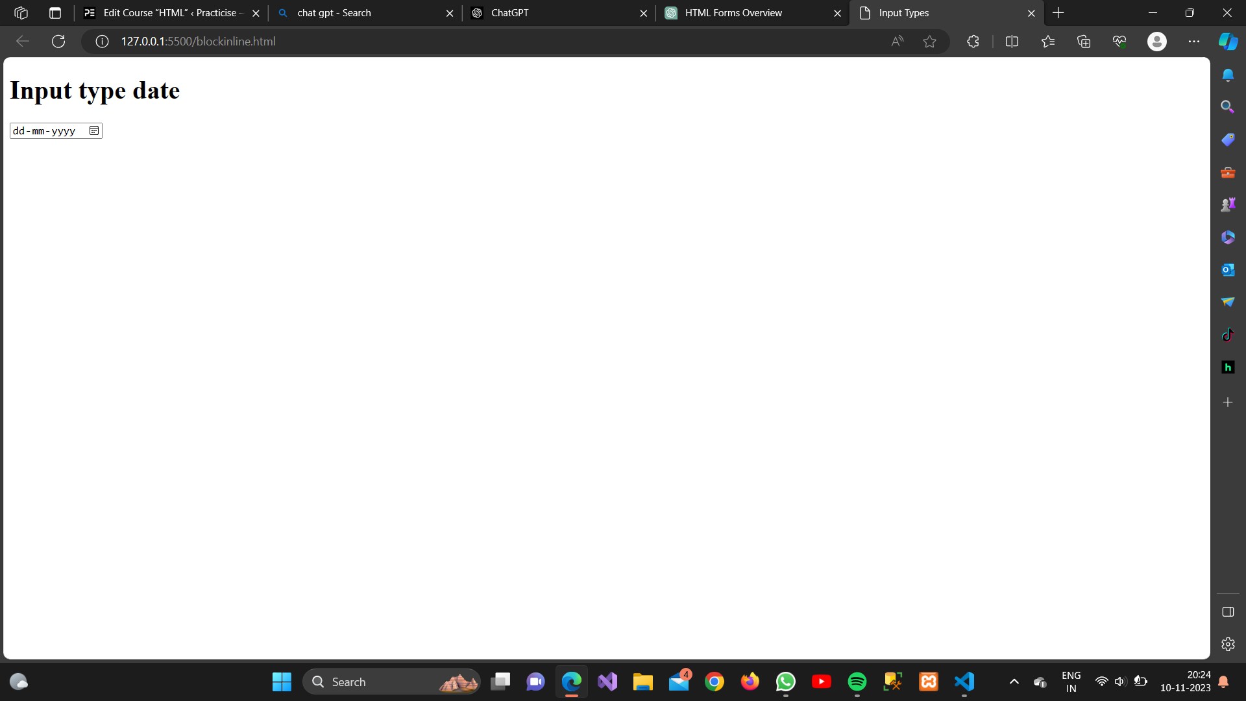Open TikTok in sidebar
This screenshot has width=1246, height=701.
(x=1228, y=335)
